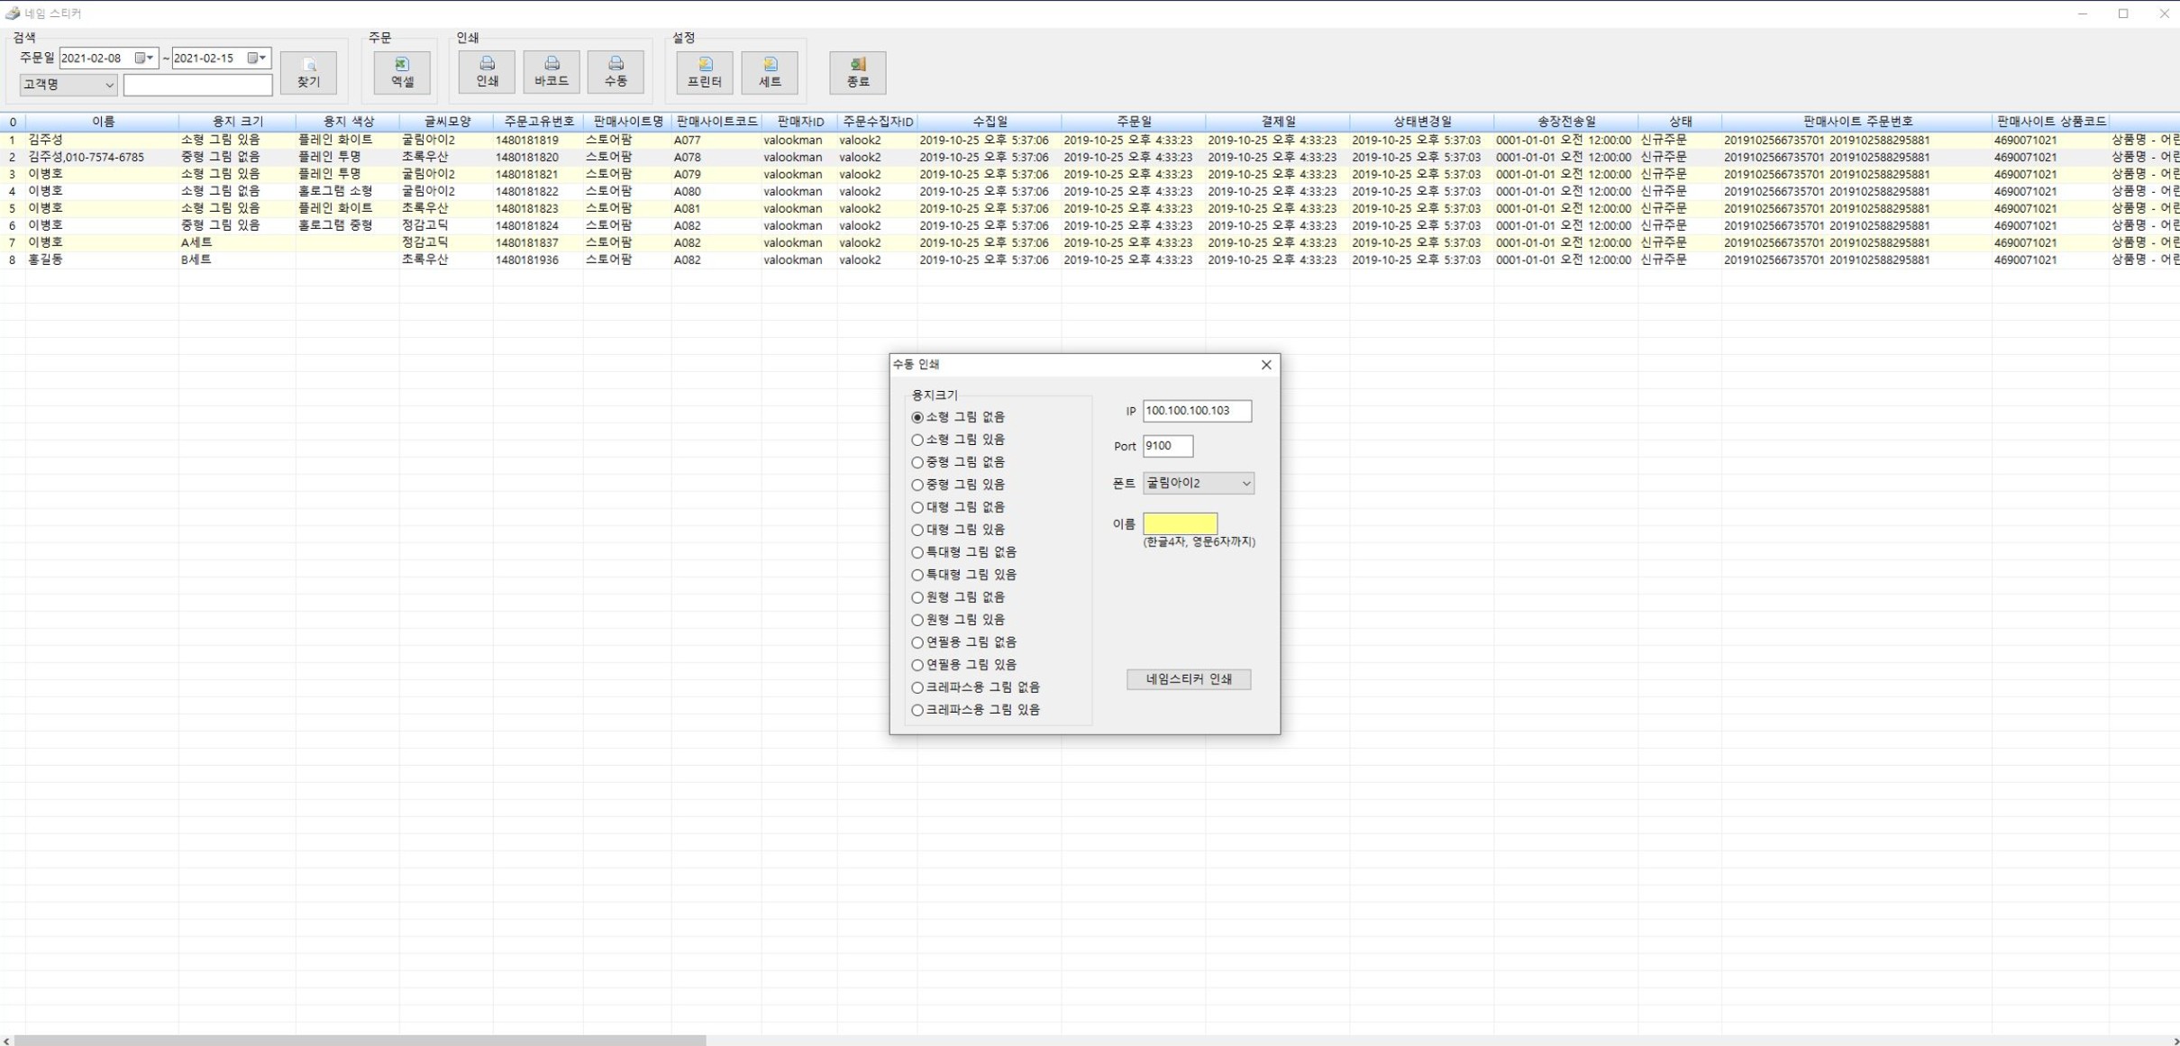Open the 프린터 settings icon
The image size is (2180, 1046).
705,72
